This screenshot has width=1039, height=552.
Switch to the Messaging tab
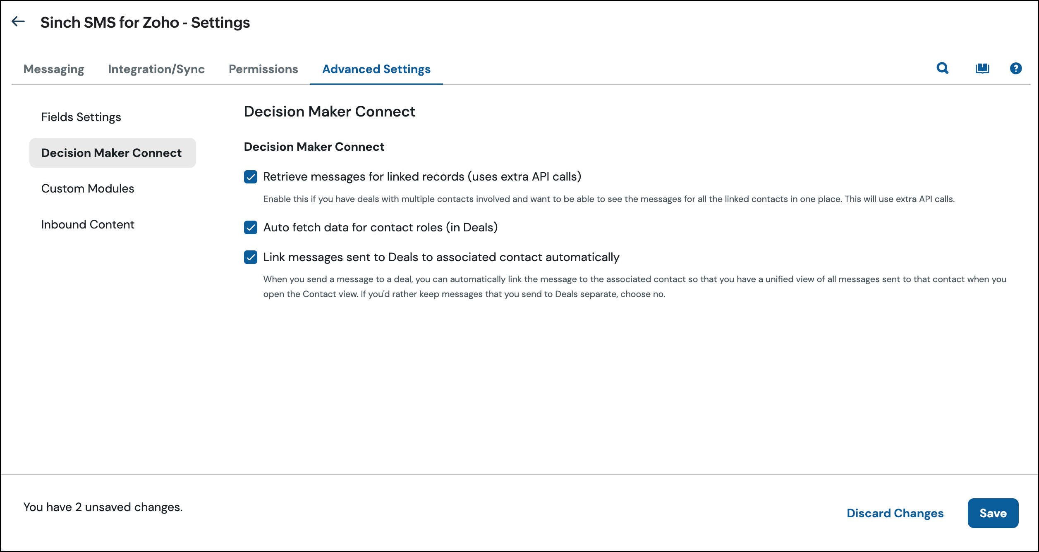click(x=54, y=69)
